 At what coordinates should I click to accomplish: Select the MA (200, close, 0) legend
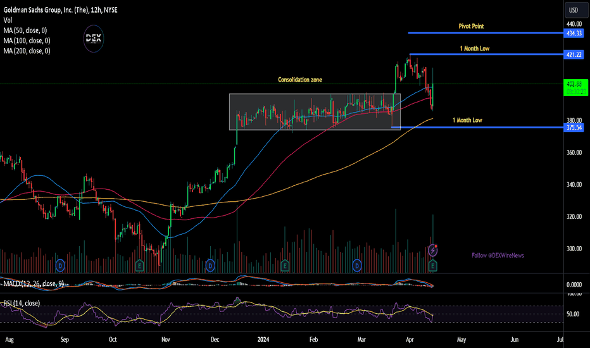(x=27, y=51)
